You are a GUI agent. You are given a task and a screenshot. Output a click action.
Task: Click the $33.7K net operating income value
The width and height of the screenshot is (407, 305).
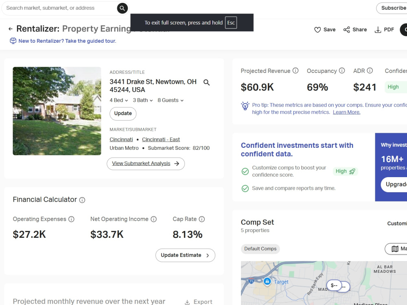pos(107,234)
